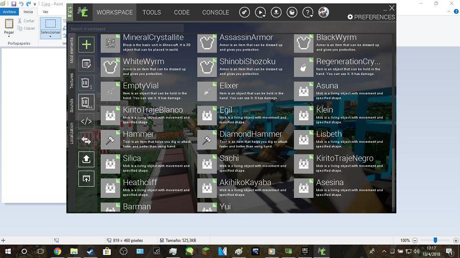Image resolution: width=460 pixels, height=258 pixels.
Task: Open PREFERENCES settings
Action: [371, 17]
